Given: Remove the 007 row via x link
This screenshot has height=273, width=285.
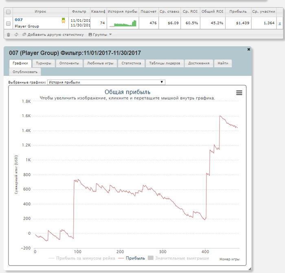Looking at the screenshot, I should click(280, 23).
